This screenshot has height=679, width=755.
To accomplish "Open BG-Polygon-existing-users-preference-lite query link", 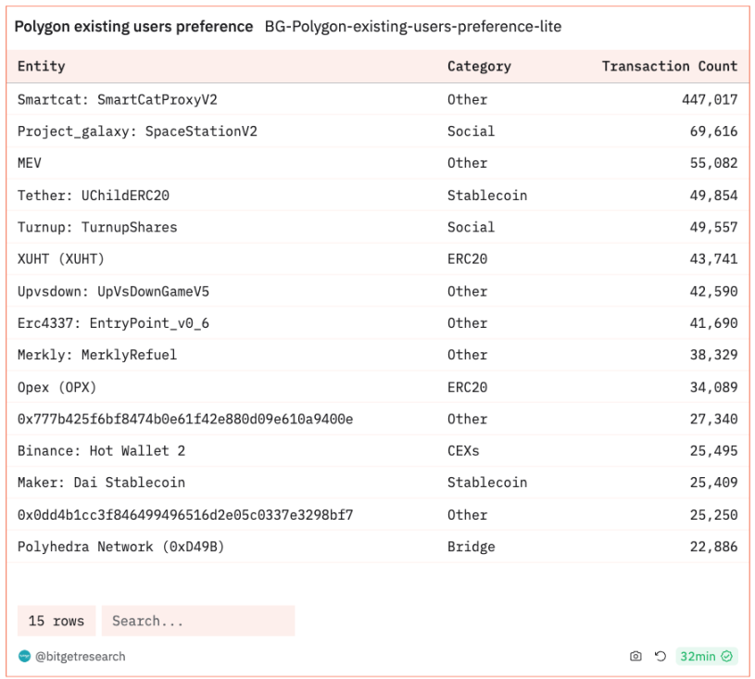I will pos(413,27).
